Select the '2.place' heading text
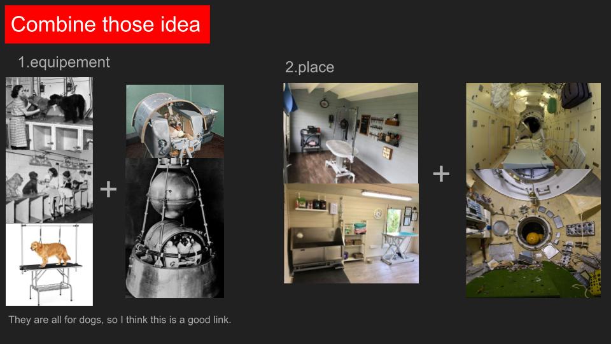The height and width of the screenshot is (344, 611). (309, 67)
